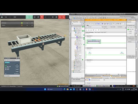The height and width of the screenshot is (104, 138).
Task: Open Windows Start menu
Action: [x=45, y=89]
